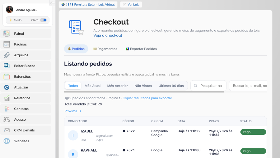Image resolution: width=280 pixels, height=158 pixels.
Task: Click the money bag icon on Pedidos
Action: 69,49
